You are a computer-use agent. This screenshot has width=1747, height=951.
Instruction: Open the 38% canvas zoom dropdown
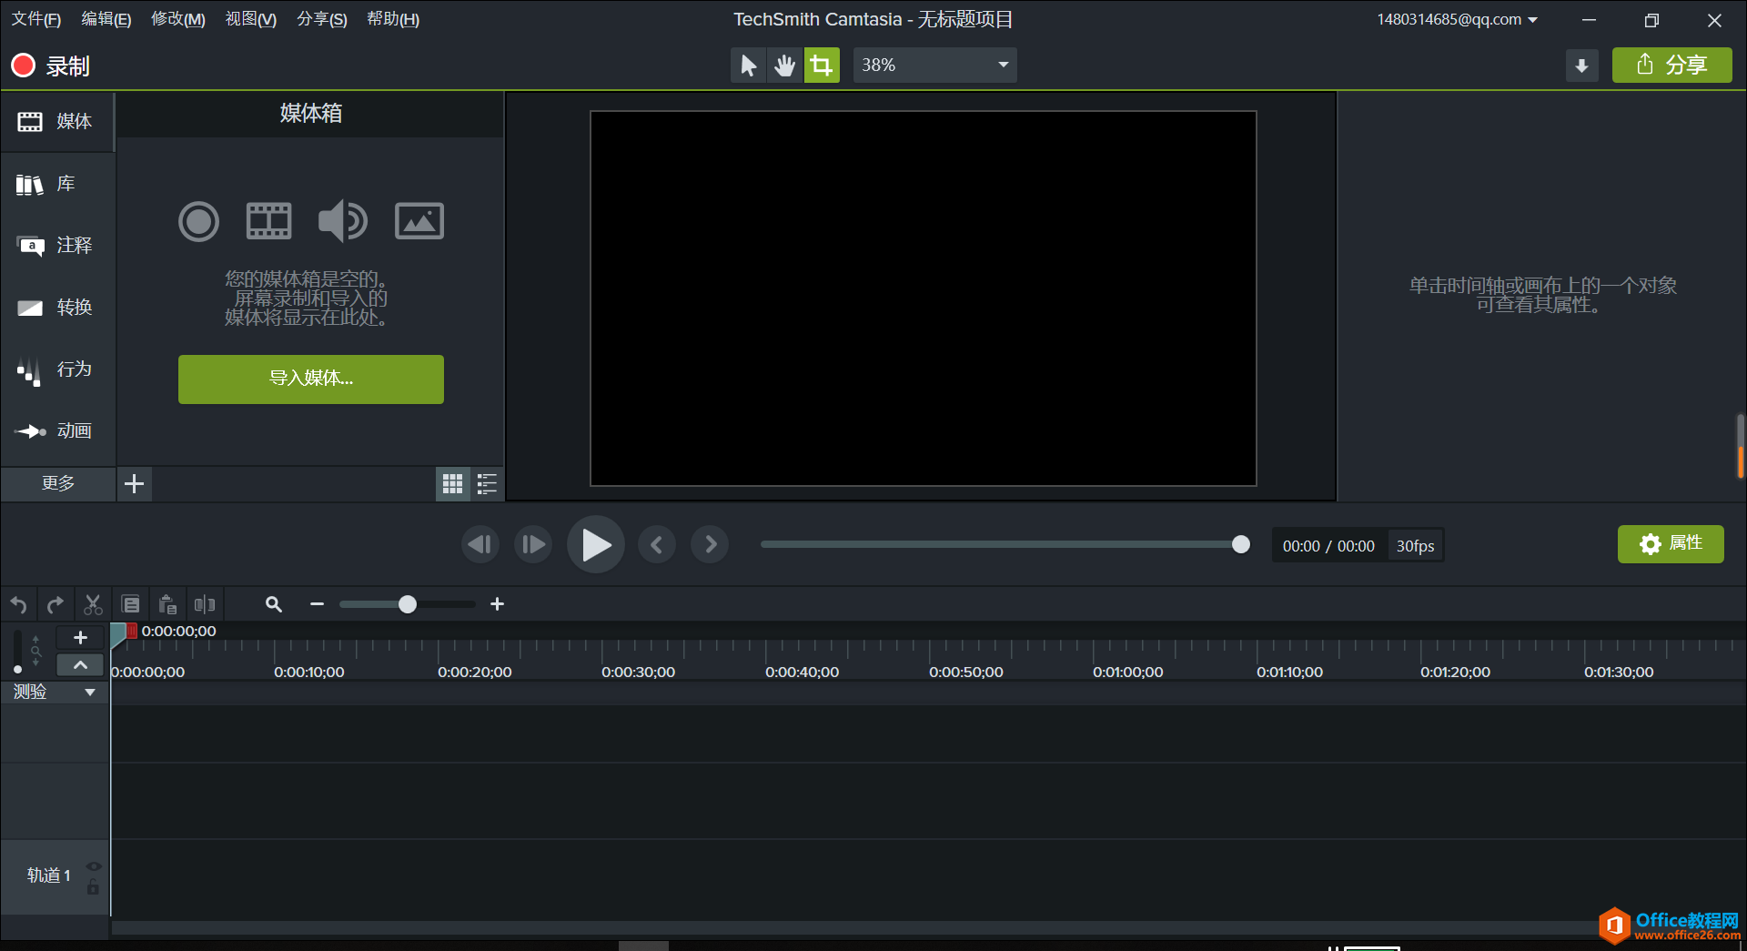click(934, 66)
